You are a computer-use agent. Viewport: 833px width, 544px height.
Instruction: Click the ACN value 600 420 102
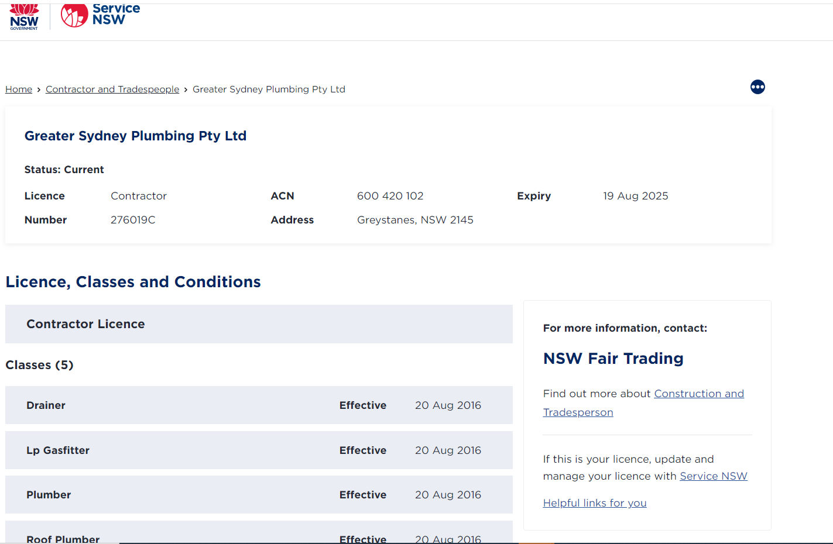390,195
